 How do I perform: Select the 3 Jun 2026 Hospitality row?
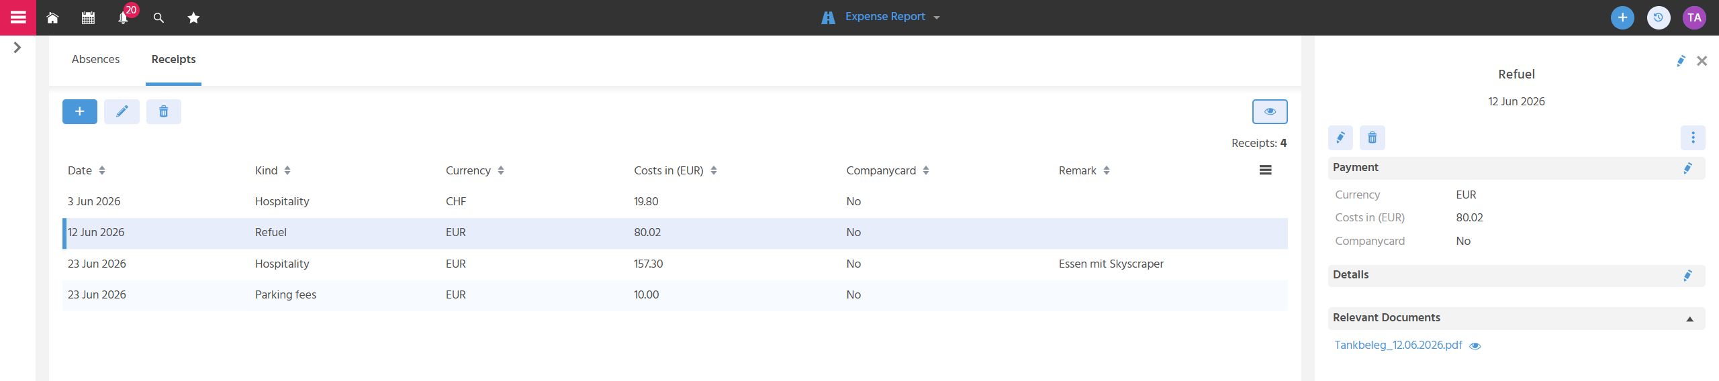coord(675,201)
